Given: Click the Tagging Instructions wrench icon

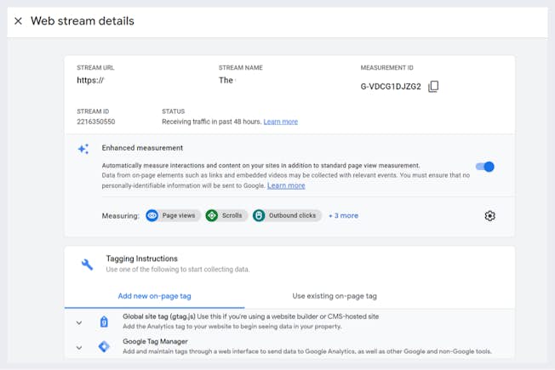Looking at the screenshot, I should 87,265.
